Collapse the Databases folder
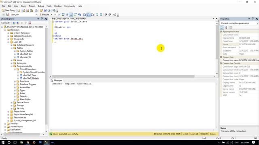259x145 pixels. [x=5, y=30]
